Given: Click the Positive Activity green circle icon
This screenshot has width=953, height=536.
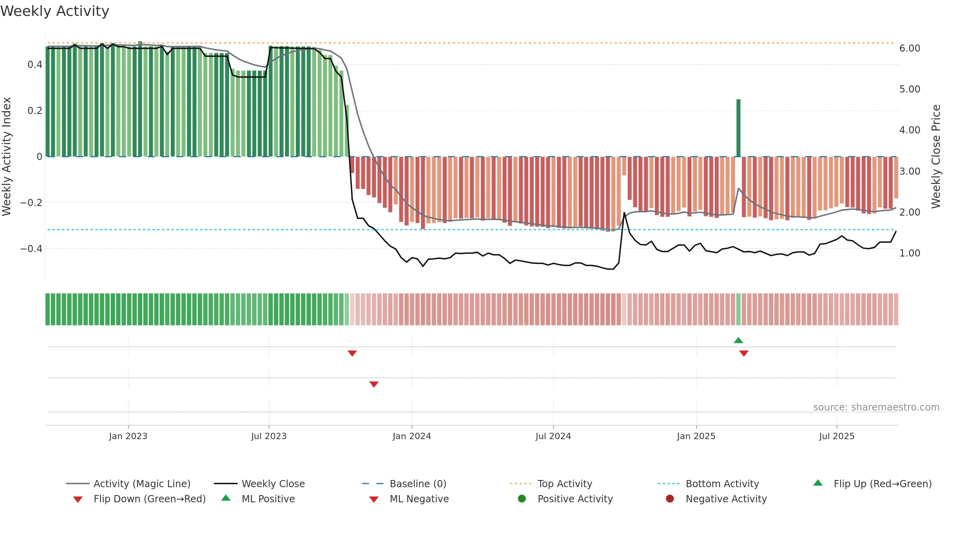Looking at the screenshot, I should [x=522, y=499].
